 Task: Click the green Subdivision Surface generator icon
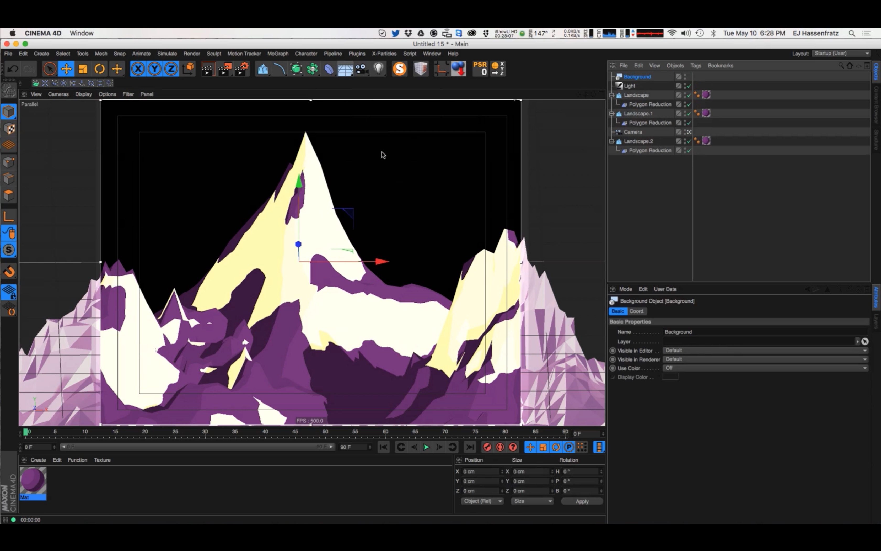click(x=296, y=69)
